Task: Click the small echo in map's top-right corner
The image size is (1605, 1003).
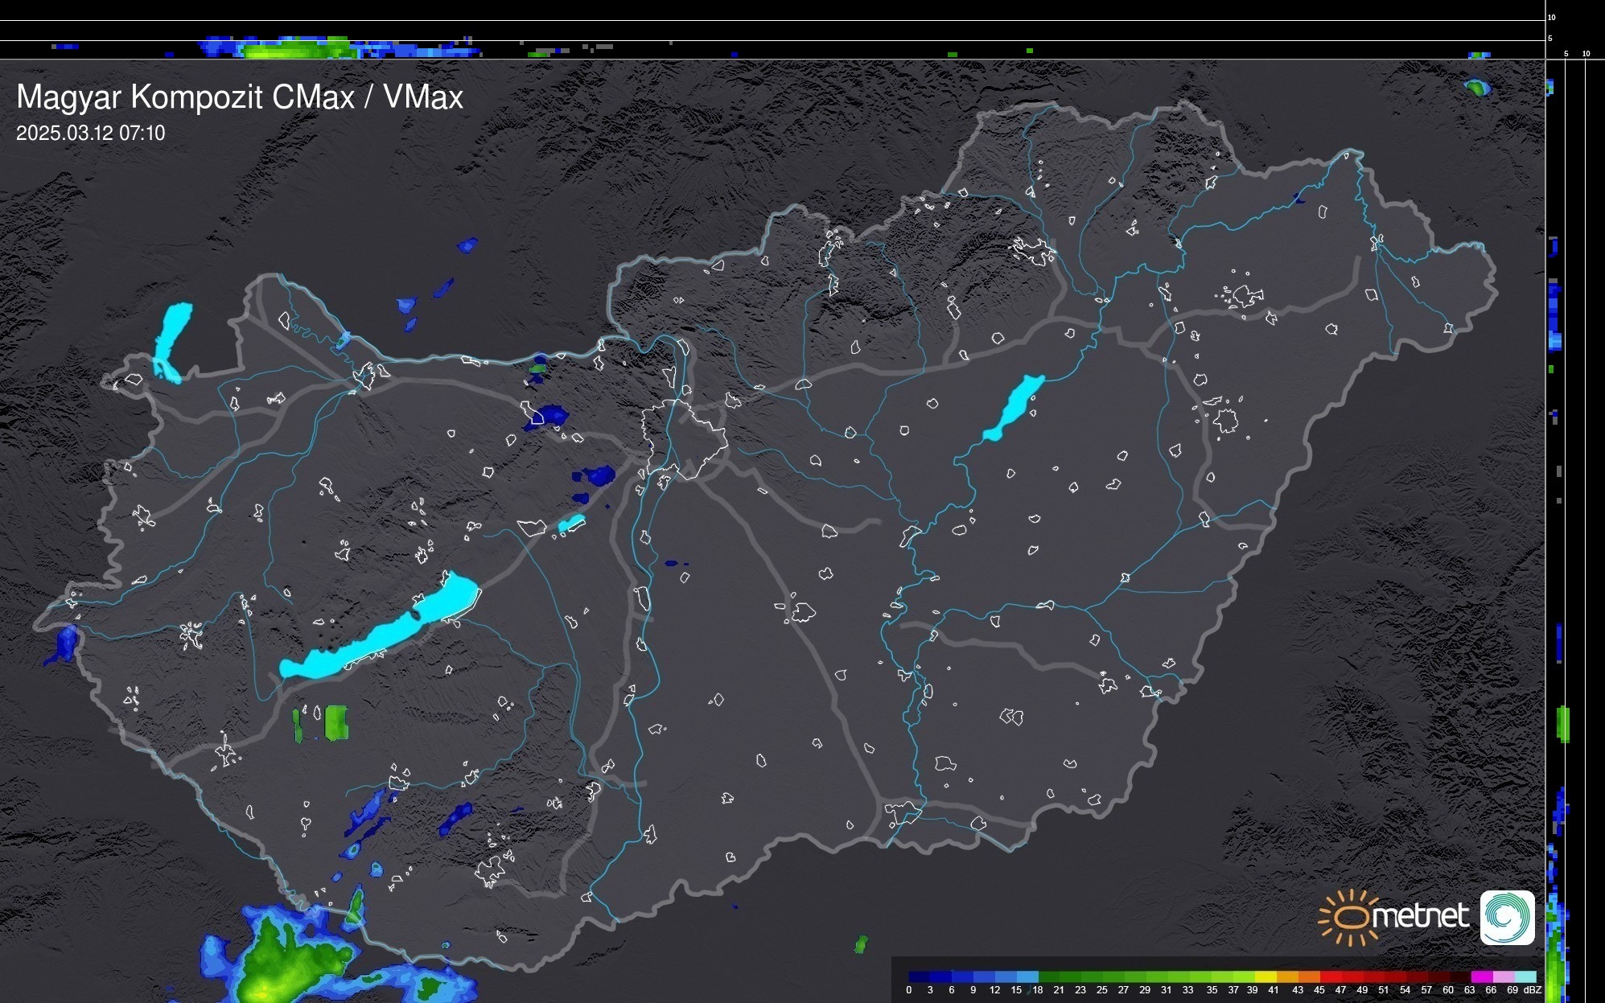Action: point(1477,87)
